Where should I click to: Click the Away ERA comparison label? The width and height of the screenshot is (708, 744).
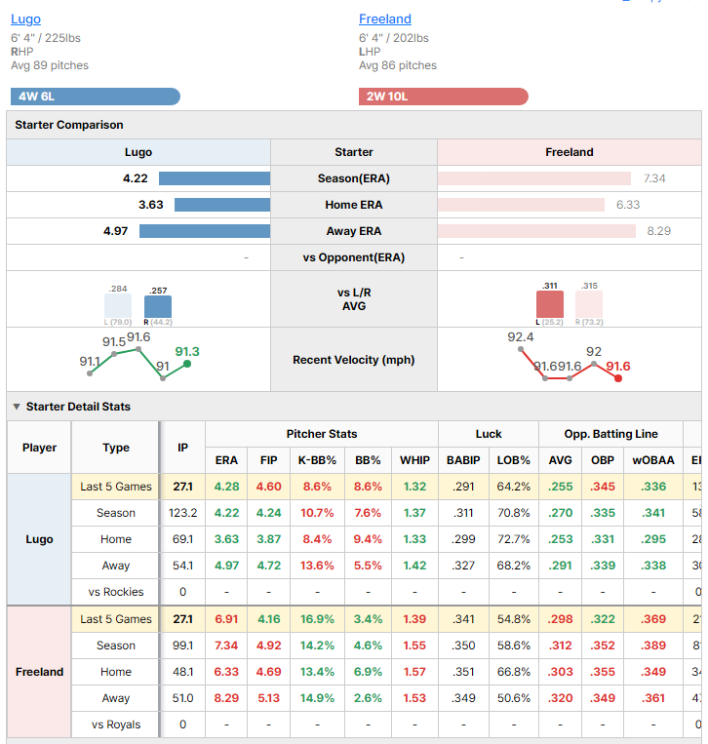pyautogui.click(x=354, y=231)
